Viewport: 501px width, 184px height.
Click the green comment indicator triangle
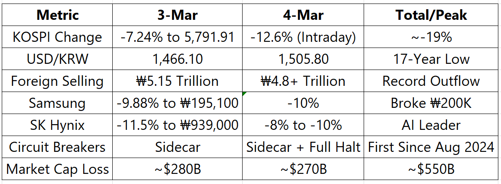pyautogui.click(x=244, y=94)
